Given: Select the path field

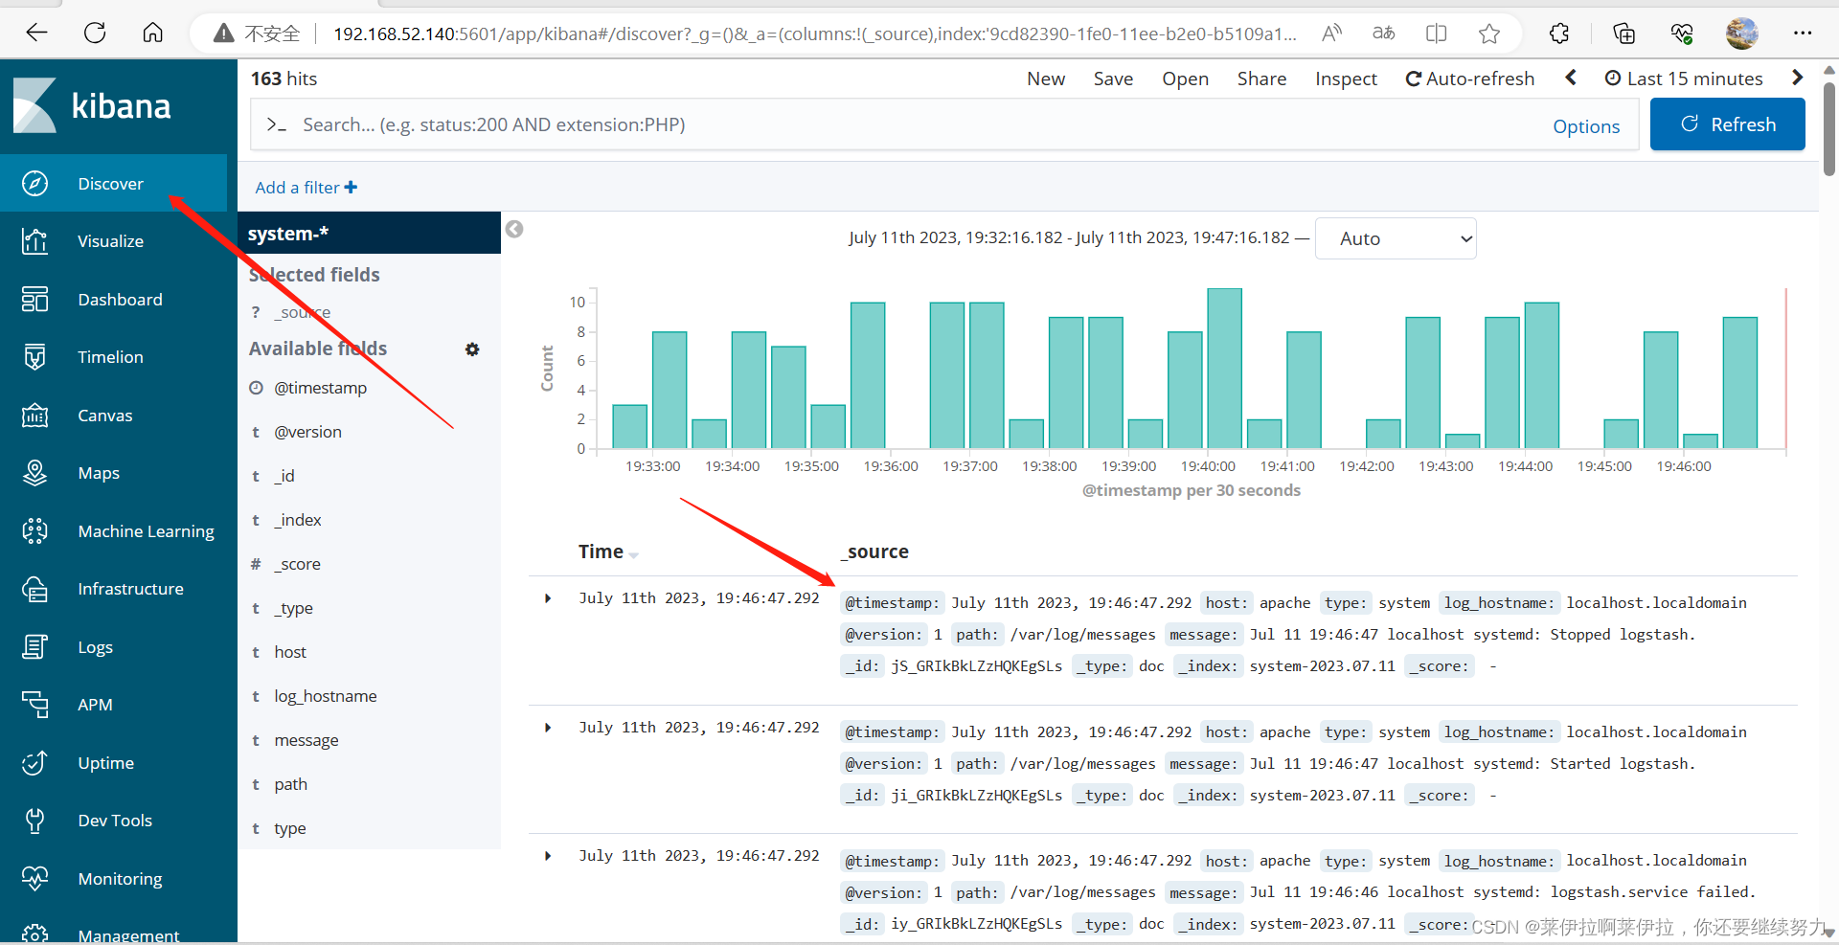Looking at the screenshot, I should (291, 784).
